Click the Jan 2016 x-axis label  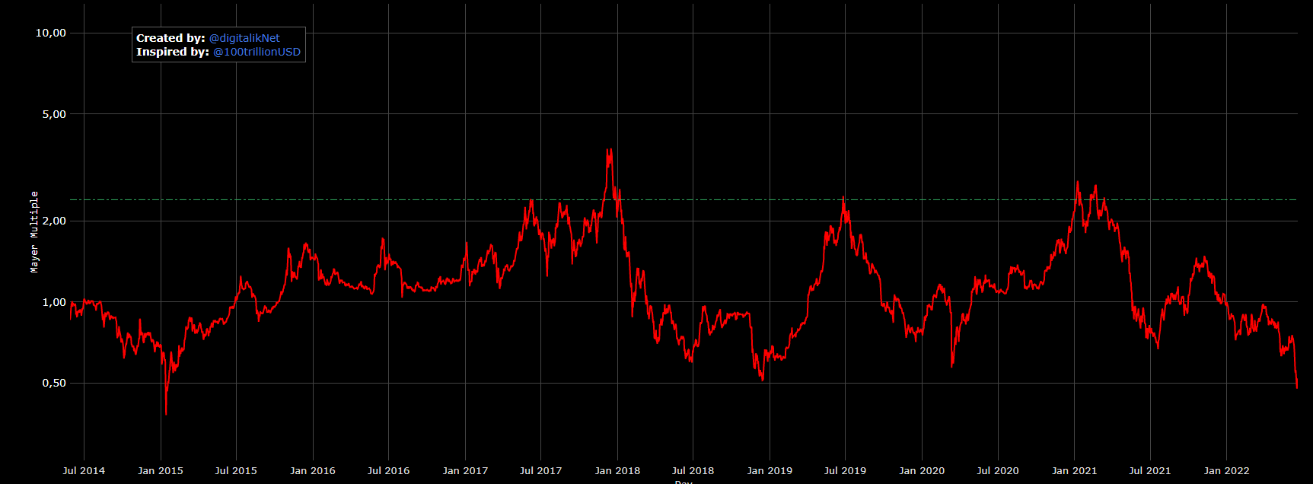[x=313, y=470]
